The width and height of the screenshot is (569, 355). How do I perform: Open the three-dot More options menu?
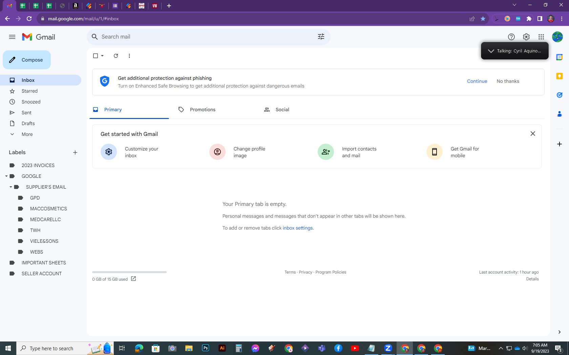(x=129, y=56)
